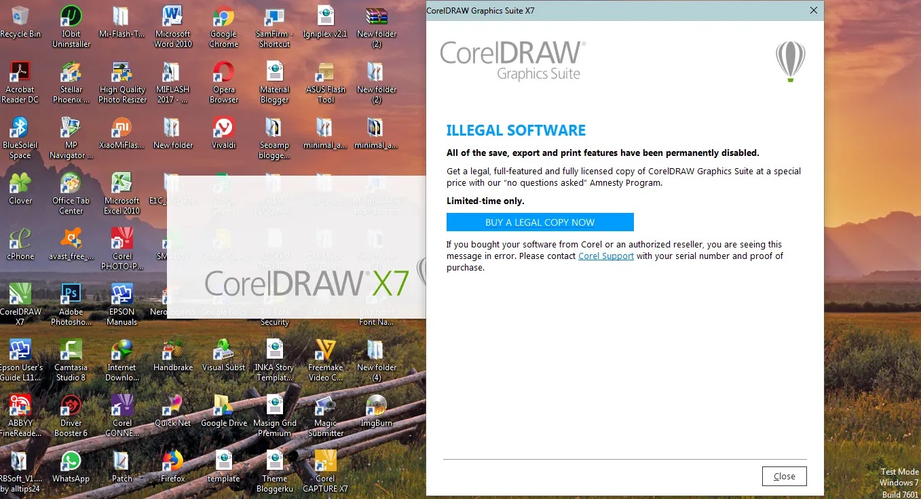Screen dimensions: 921x499
Task: Select the IObit Uninstaller desktop icon
Action: click(71, 27)
